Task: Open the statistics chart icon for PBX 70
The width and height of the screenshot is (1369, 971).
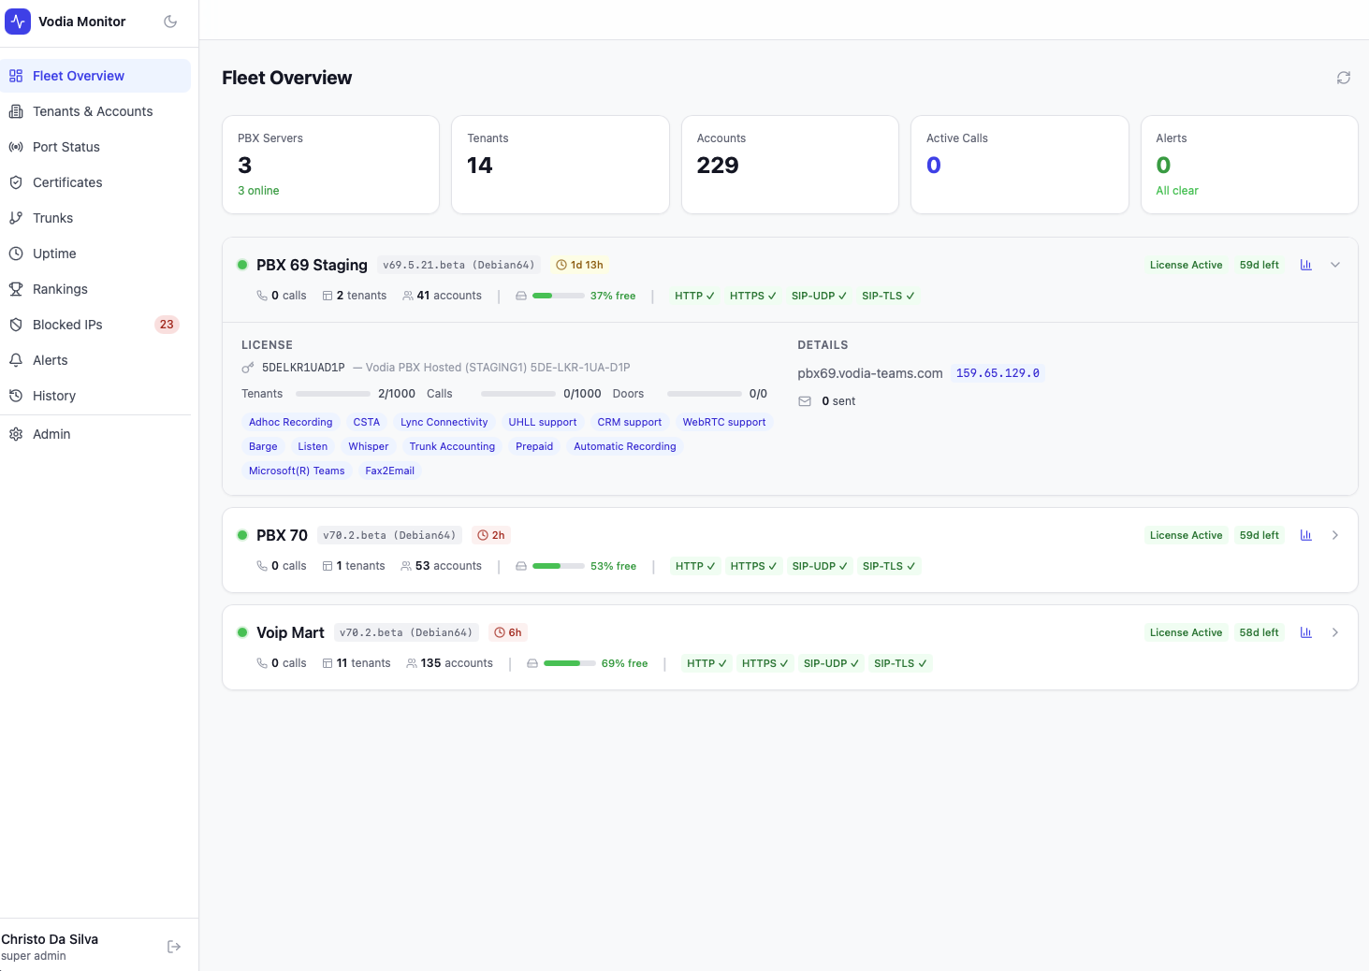Action: tap(1305, 535)
